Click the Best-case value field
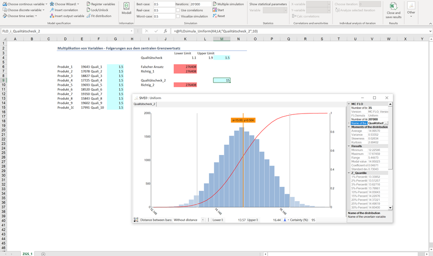 [x=164, y=4]
